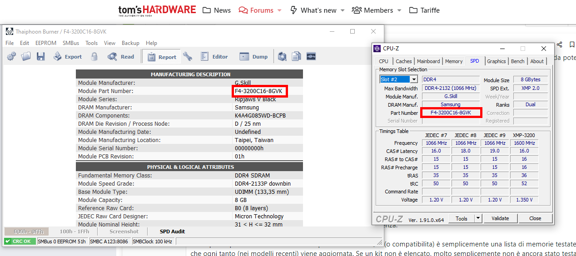Click SMBClock 100 kHz status entry

point(152,241)
